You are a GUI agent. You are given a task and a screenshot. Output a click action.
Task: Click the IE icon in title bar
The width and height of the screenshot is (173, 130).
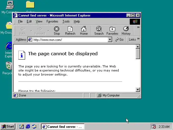click(15, 15)
